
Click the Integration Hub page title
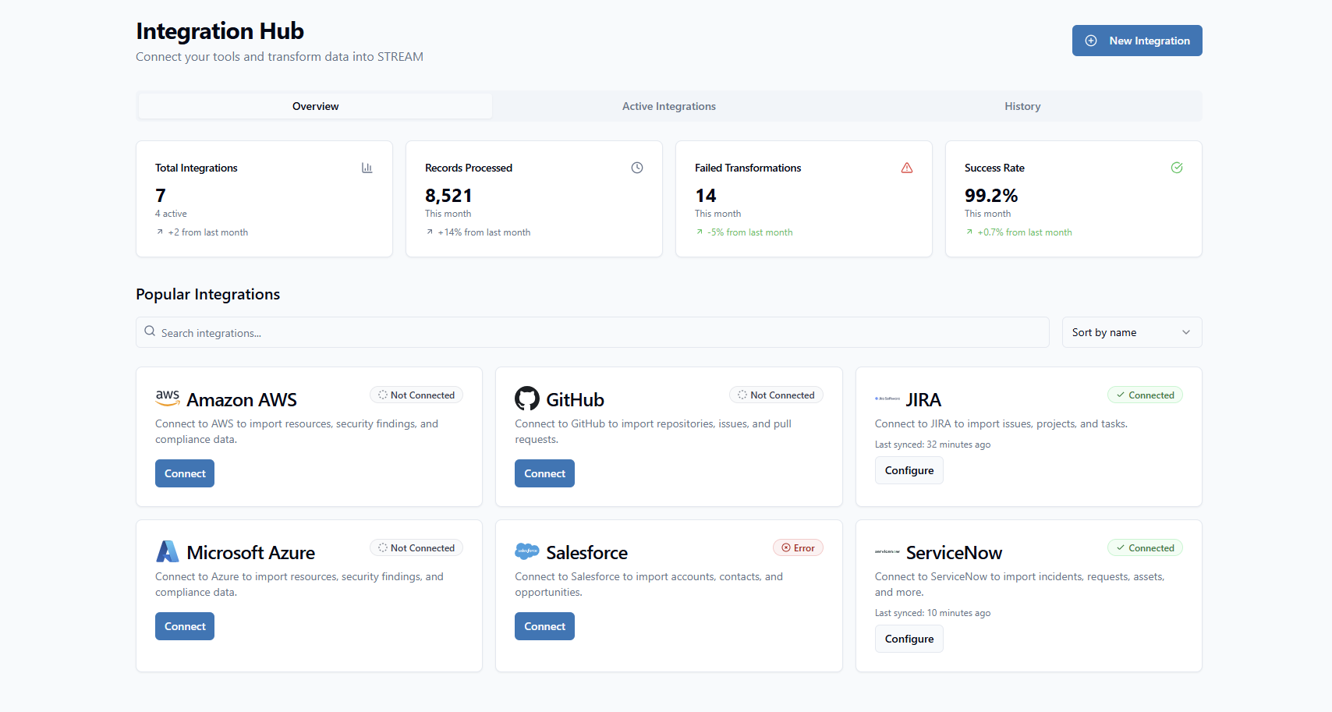click(x=220, y=31)
